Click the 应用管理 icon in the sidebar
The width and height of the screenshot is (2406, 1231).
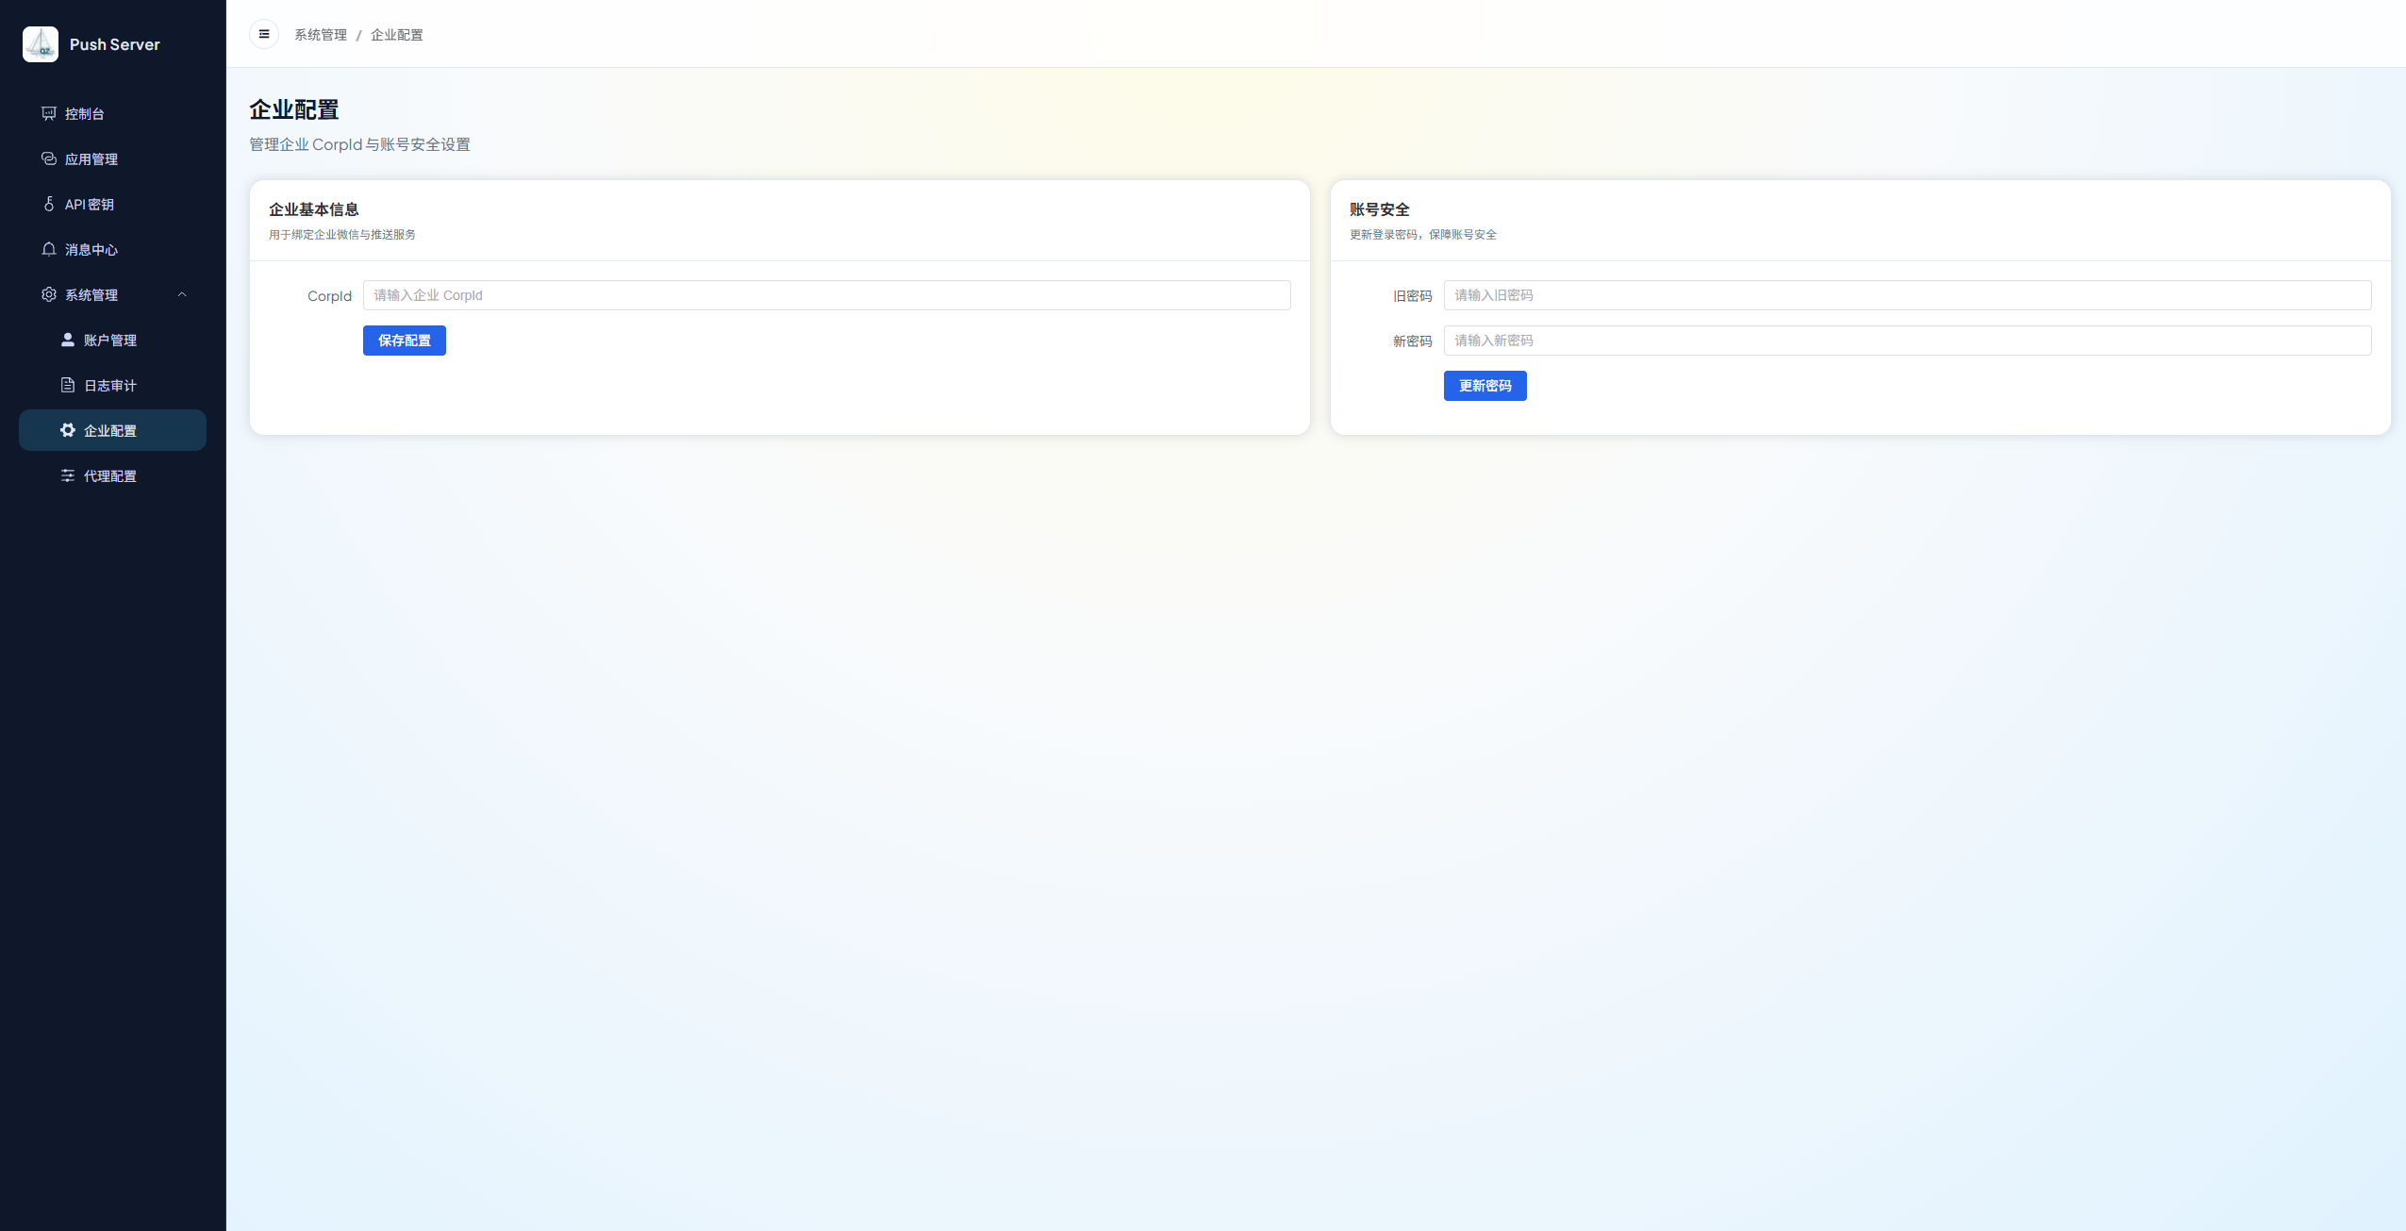49,158
